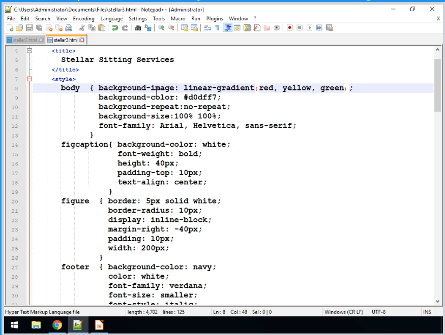Collapse the style tag fold marker
This screenshot has width=445, height=335.
coord(29,79)
